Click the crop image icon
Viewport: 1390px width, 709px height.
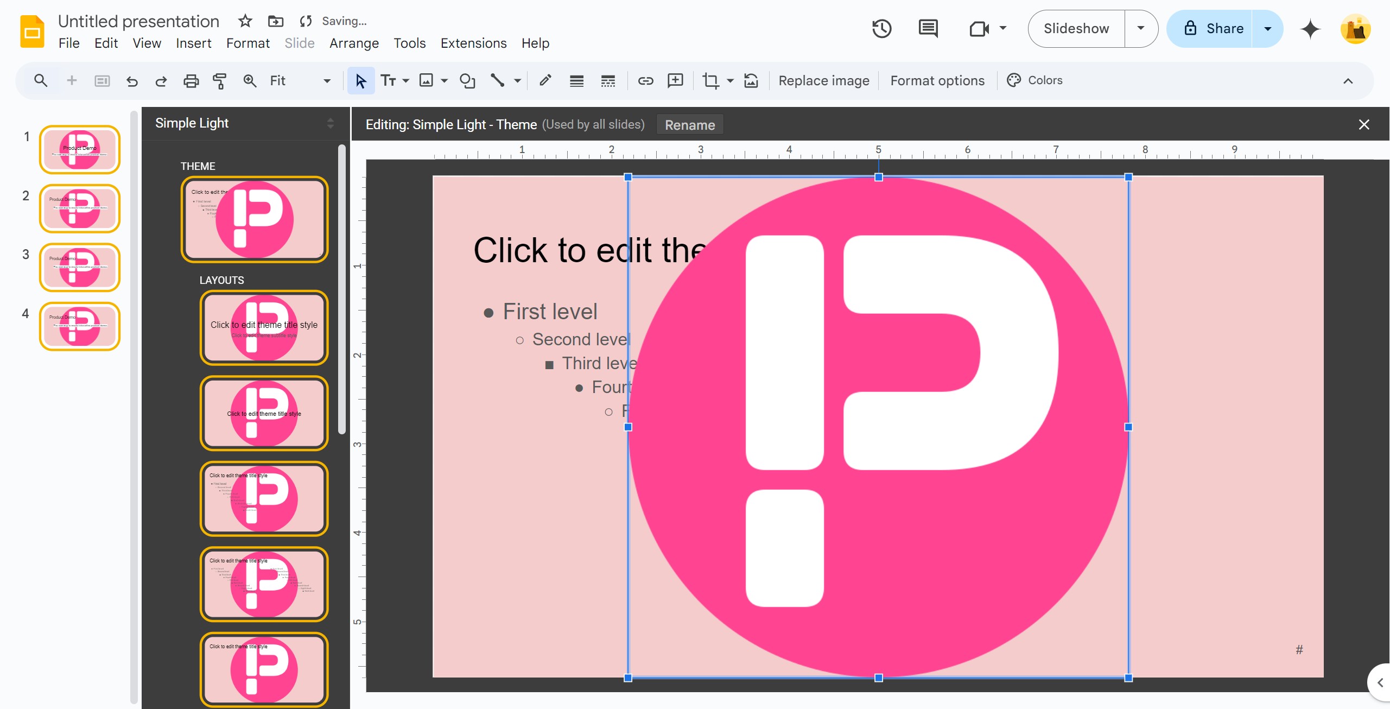(x=710, y=81)
